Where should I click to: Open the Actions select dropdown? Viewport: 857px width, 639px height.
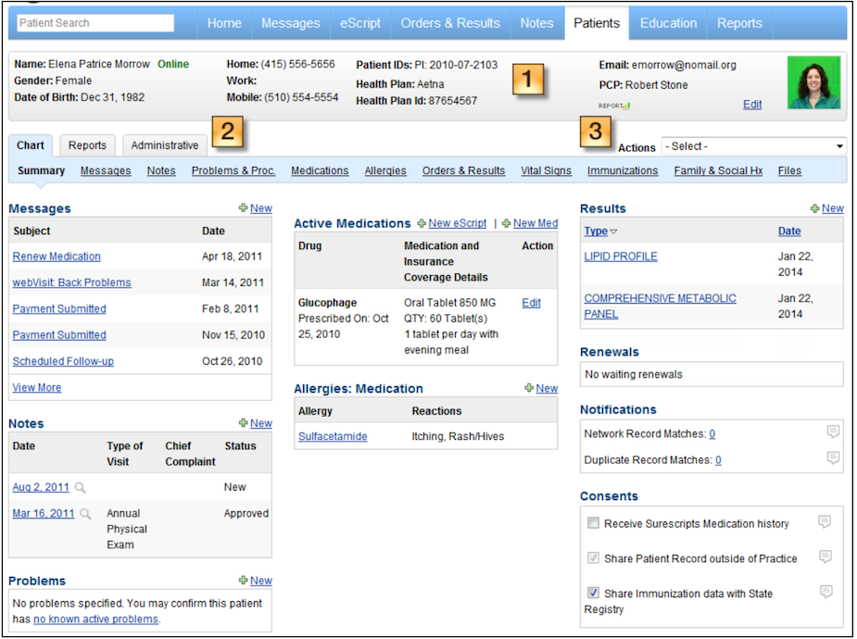coord(753,146)
